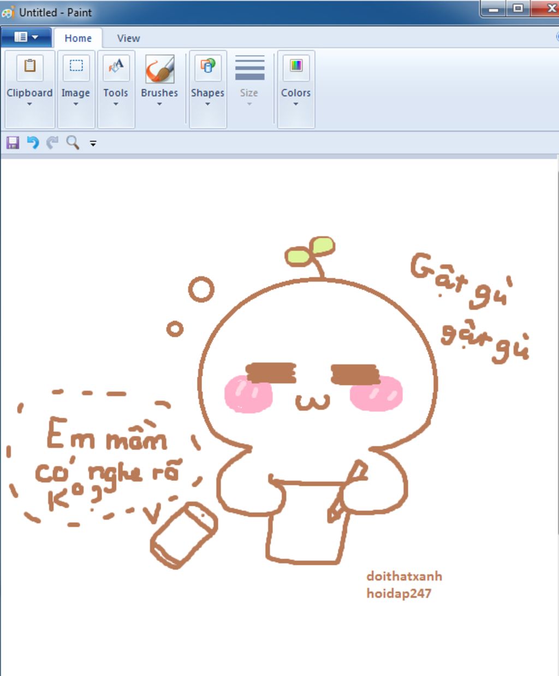
Task: Close the Paint window
Action: tap(547, 9)
